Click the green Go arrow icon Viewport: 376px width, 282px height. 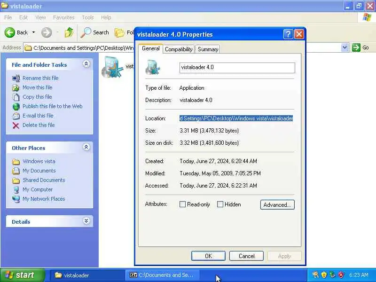coord(356,47)
